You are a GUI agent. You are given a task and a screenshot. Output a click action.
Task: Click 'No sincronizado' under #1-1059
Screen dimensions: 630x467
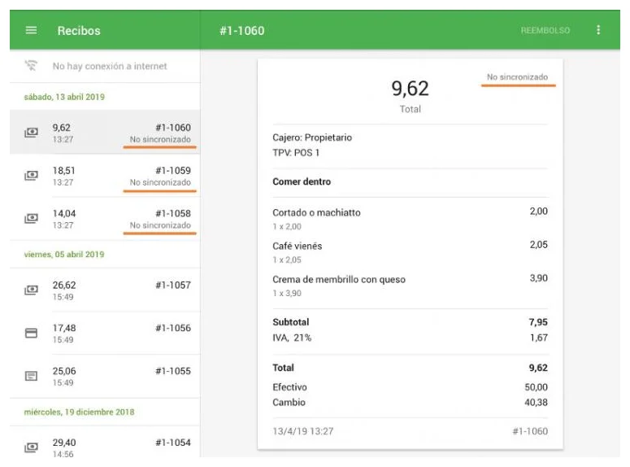click(x=160, y=182)
